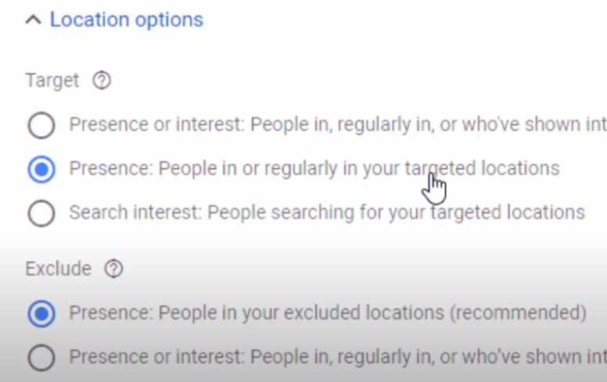Click the Location options section heading

tap(126, 20)
